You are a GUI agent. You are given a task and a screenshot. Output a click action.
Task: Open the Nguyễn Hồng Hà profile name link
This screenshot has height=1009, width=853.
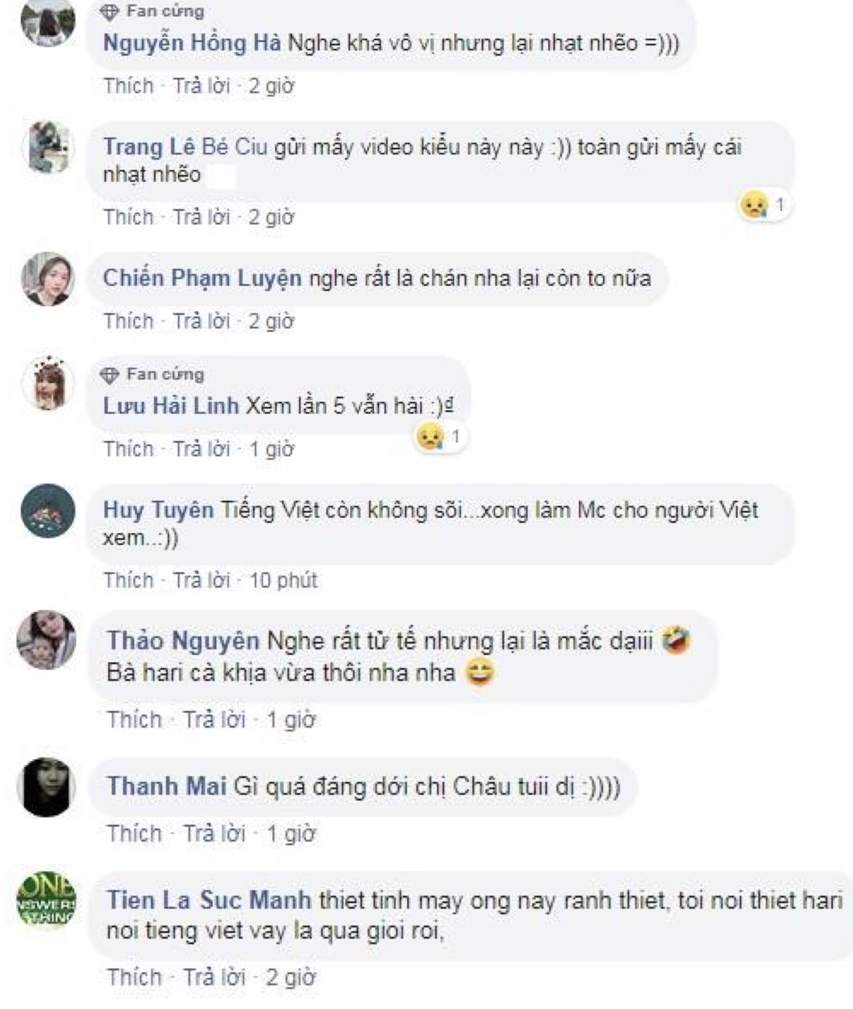click(x=192, y=44)
